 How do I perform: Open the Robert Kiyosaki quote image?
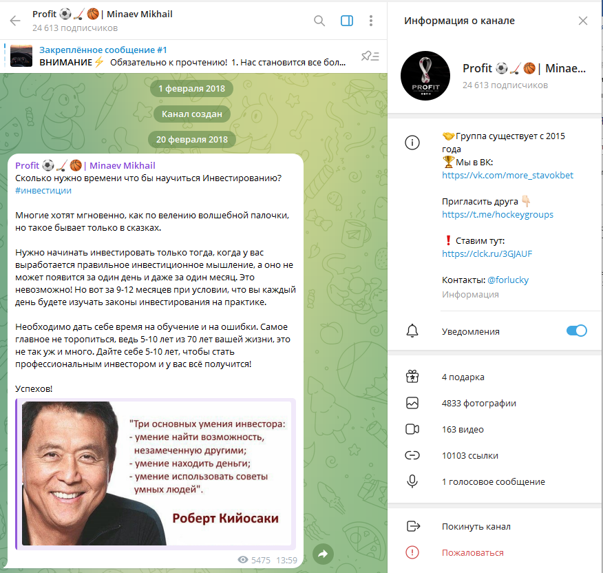point(156,474)
